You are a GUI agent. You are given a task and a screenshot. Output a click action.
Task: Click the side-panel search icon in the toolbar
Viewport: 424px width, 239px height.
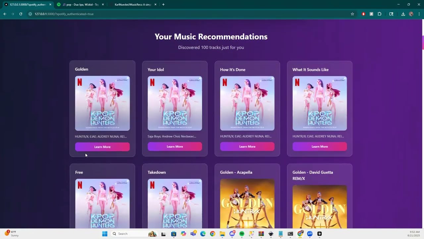[392, 14]
